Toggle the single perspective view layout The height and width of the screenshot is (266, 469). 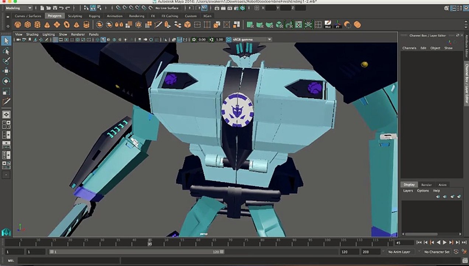(x=6, y=115)
